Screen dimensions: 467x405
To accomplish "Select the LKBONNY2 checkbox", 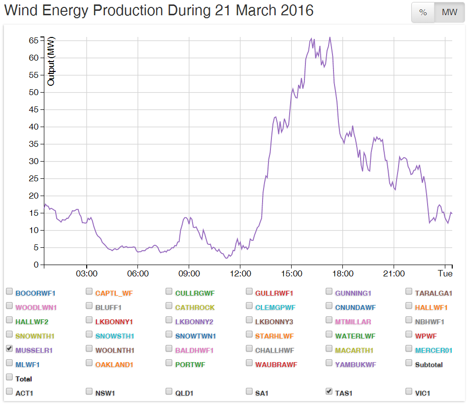I will [x=169, y=320].
